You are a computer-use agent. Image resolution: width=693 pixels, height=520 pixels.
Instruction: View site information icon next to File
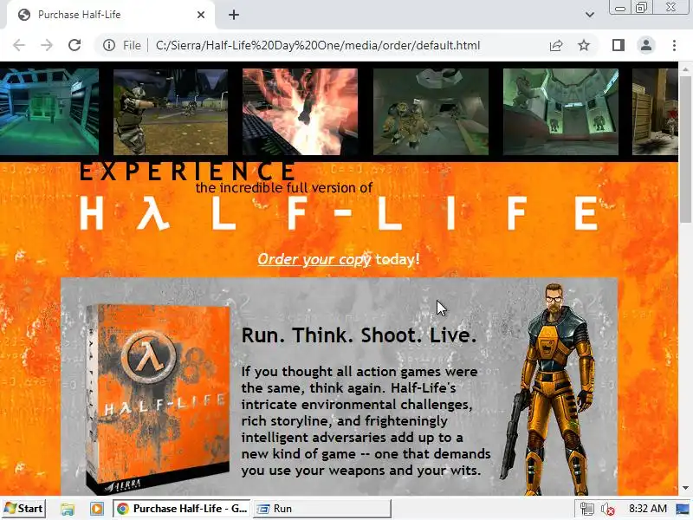(x=109, y=45)
